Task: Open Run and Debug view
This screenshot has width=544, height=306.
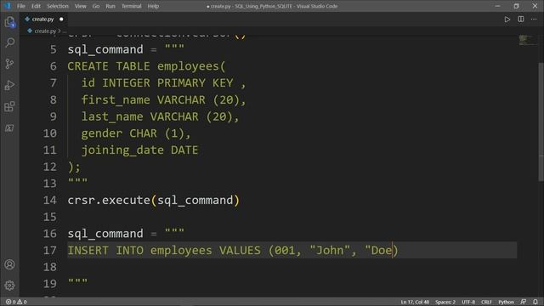Action: point(9,85)
